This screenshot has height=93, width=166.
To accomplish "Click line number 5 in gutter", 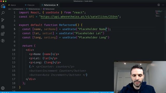I will pyautogui.click(x=15, y=29).
